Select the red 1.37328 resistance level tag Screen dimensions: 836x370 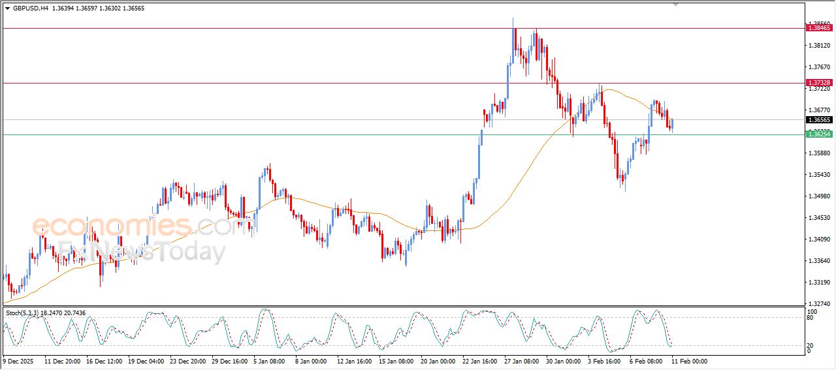coord(819,83)
